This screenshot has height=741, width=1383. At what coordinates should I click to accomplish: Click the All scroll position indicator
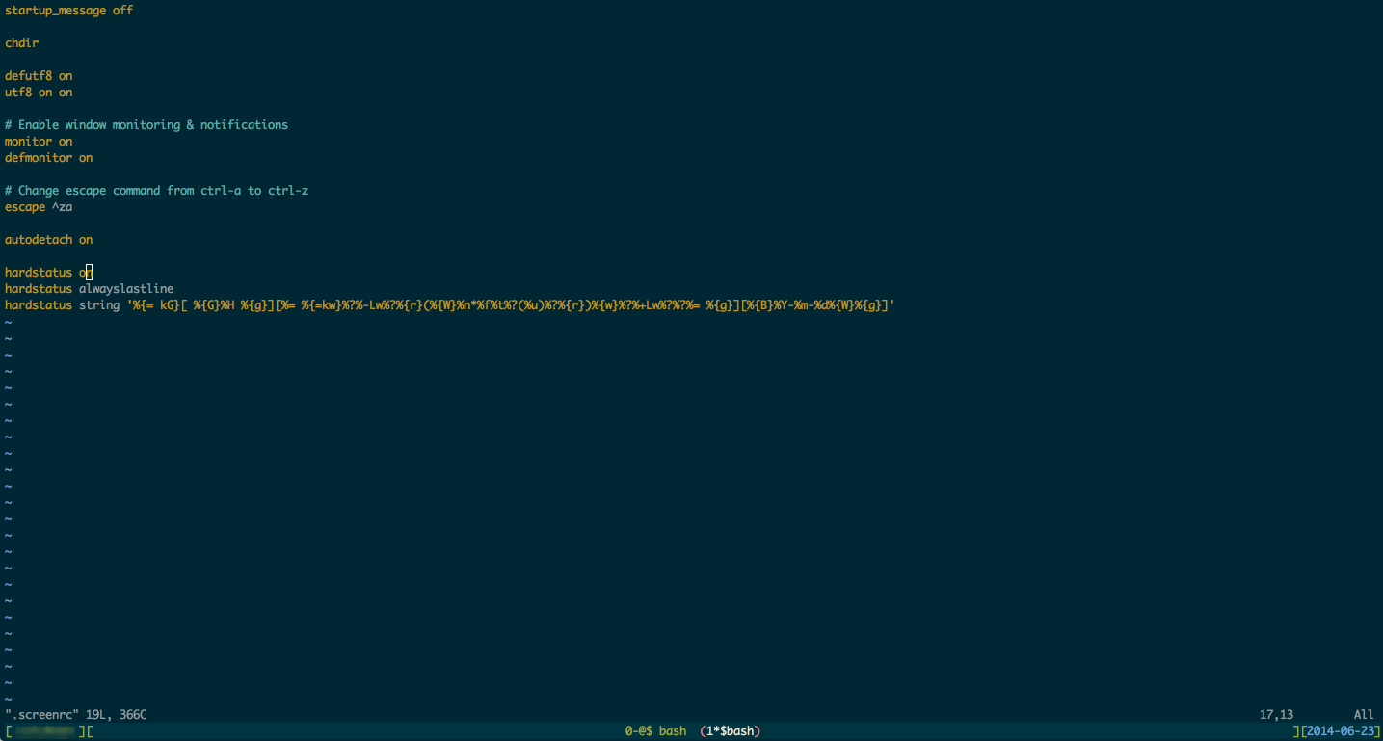tap(1364, 715)
